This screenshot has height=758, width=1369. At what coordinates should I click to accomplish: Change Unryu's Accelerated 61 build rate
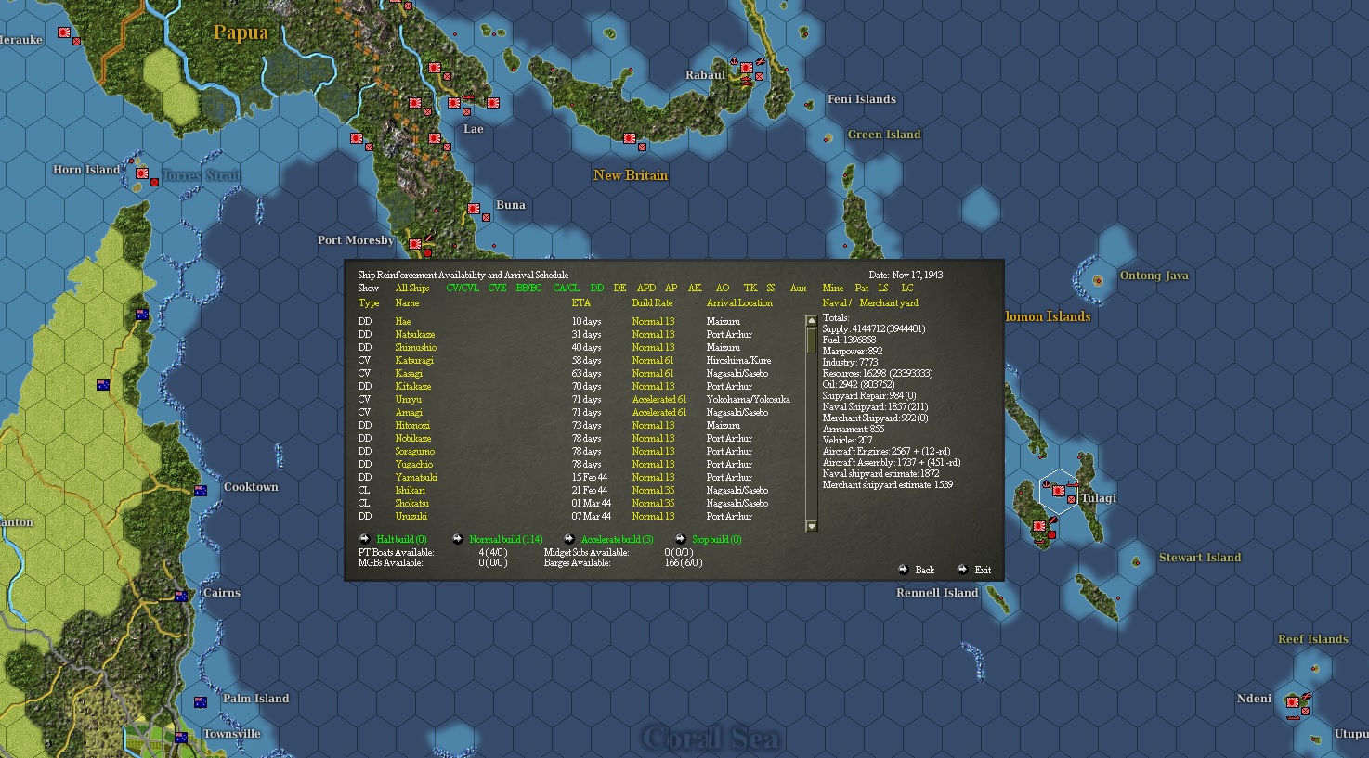pos(659,400)
